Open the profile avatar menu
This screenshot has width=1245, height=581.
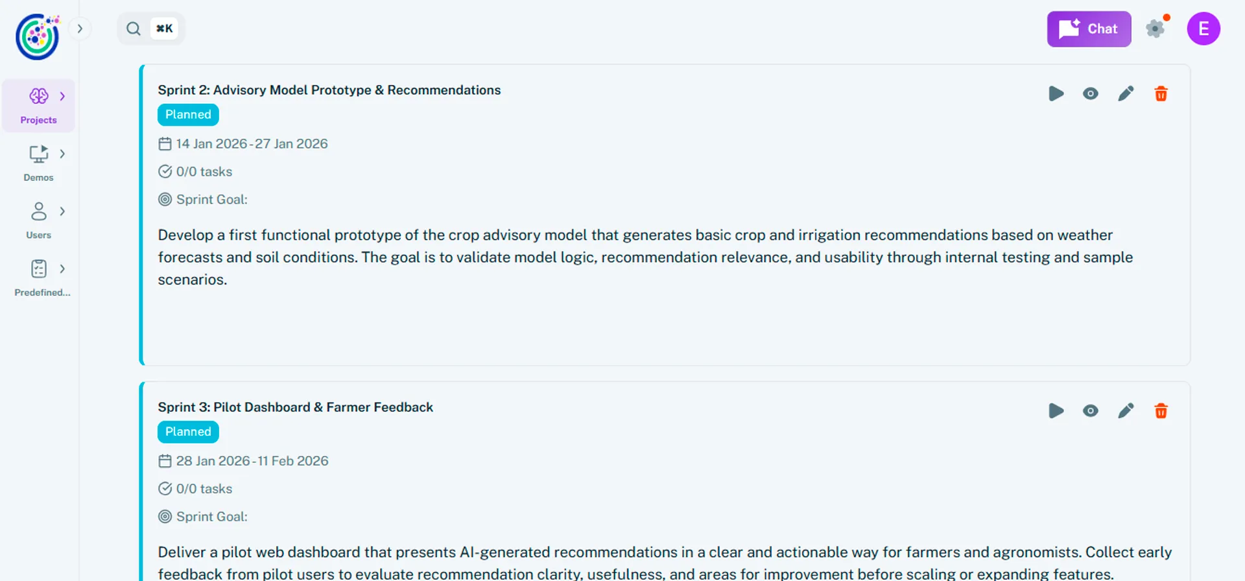pos(1203,29)
